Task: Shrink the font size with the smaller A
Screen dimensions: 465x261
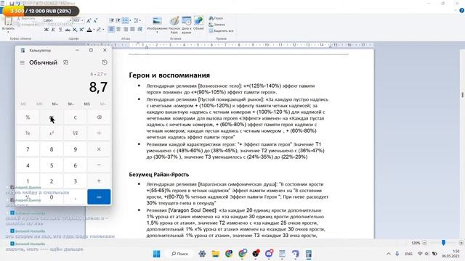Action: [95, 21]
